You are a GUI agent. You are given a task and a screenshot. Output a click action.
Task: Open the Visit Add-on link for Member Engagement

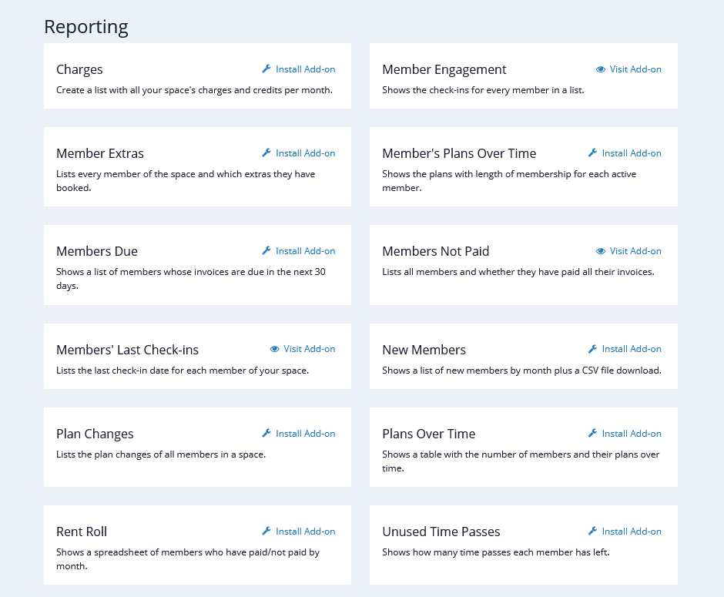point(635,69)
